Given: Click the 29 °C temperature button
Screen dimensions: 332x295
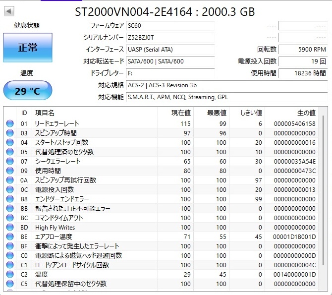Looking at the screenshot, I should click(28, 91).
